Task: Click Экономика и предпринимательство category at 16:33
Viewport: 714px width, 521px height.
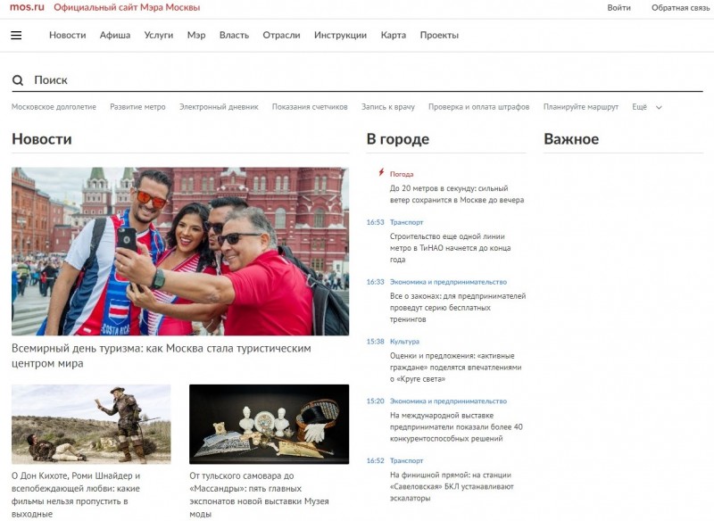Action: click(448, 282)
